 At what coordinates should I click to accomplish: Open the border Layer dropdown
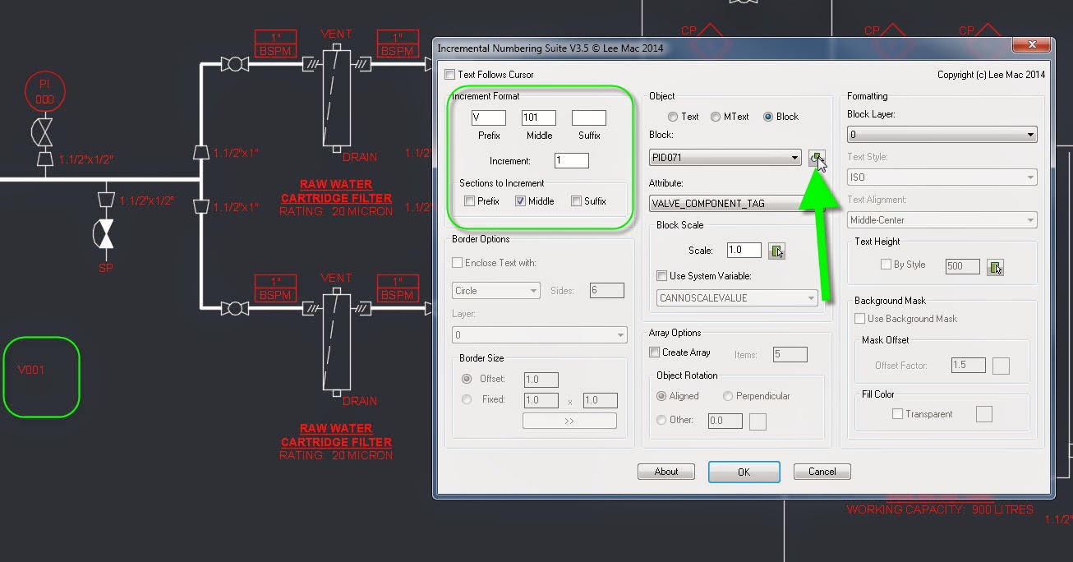(540, 335)
